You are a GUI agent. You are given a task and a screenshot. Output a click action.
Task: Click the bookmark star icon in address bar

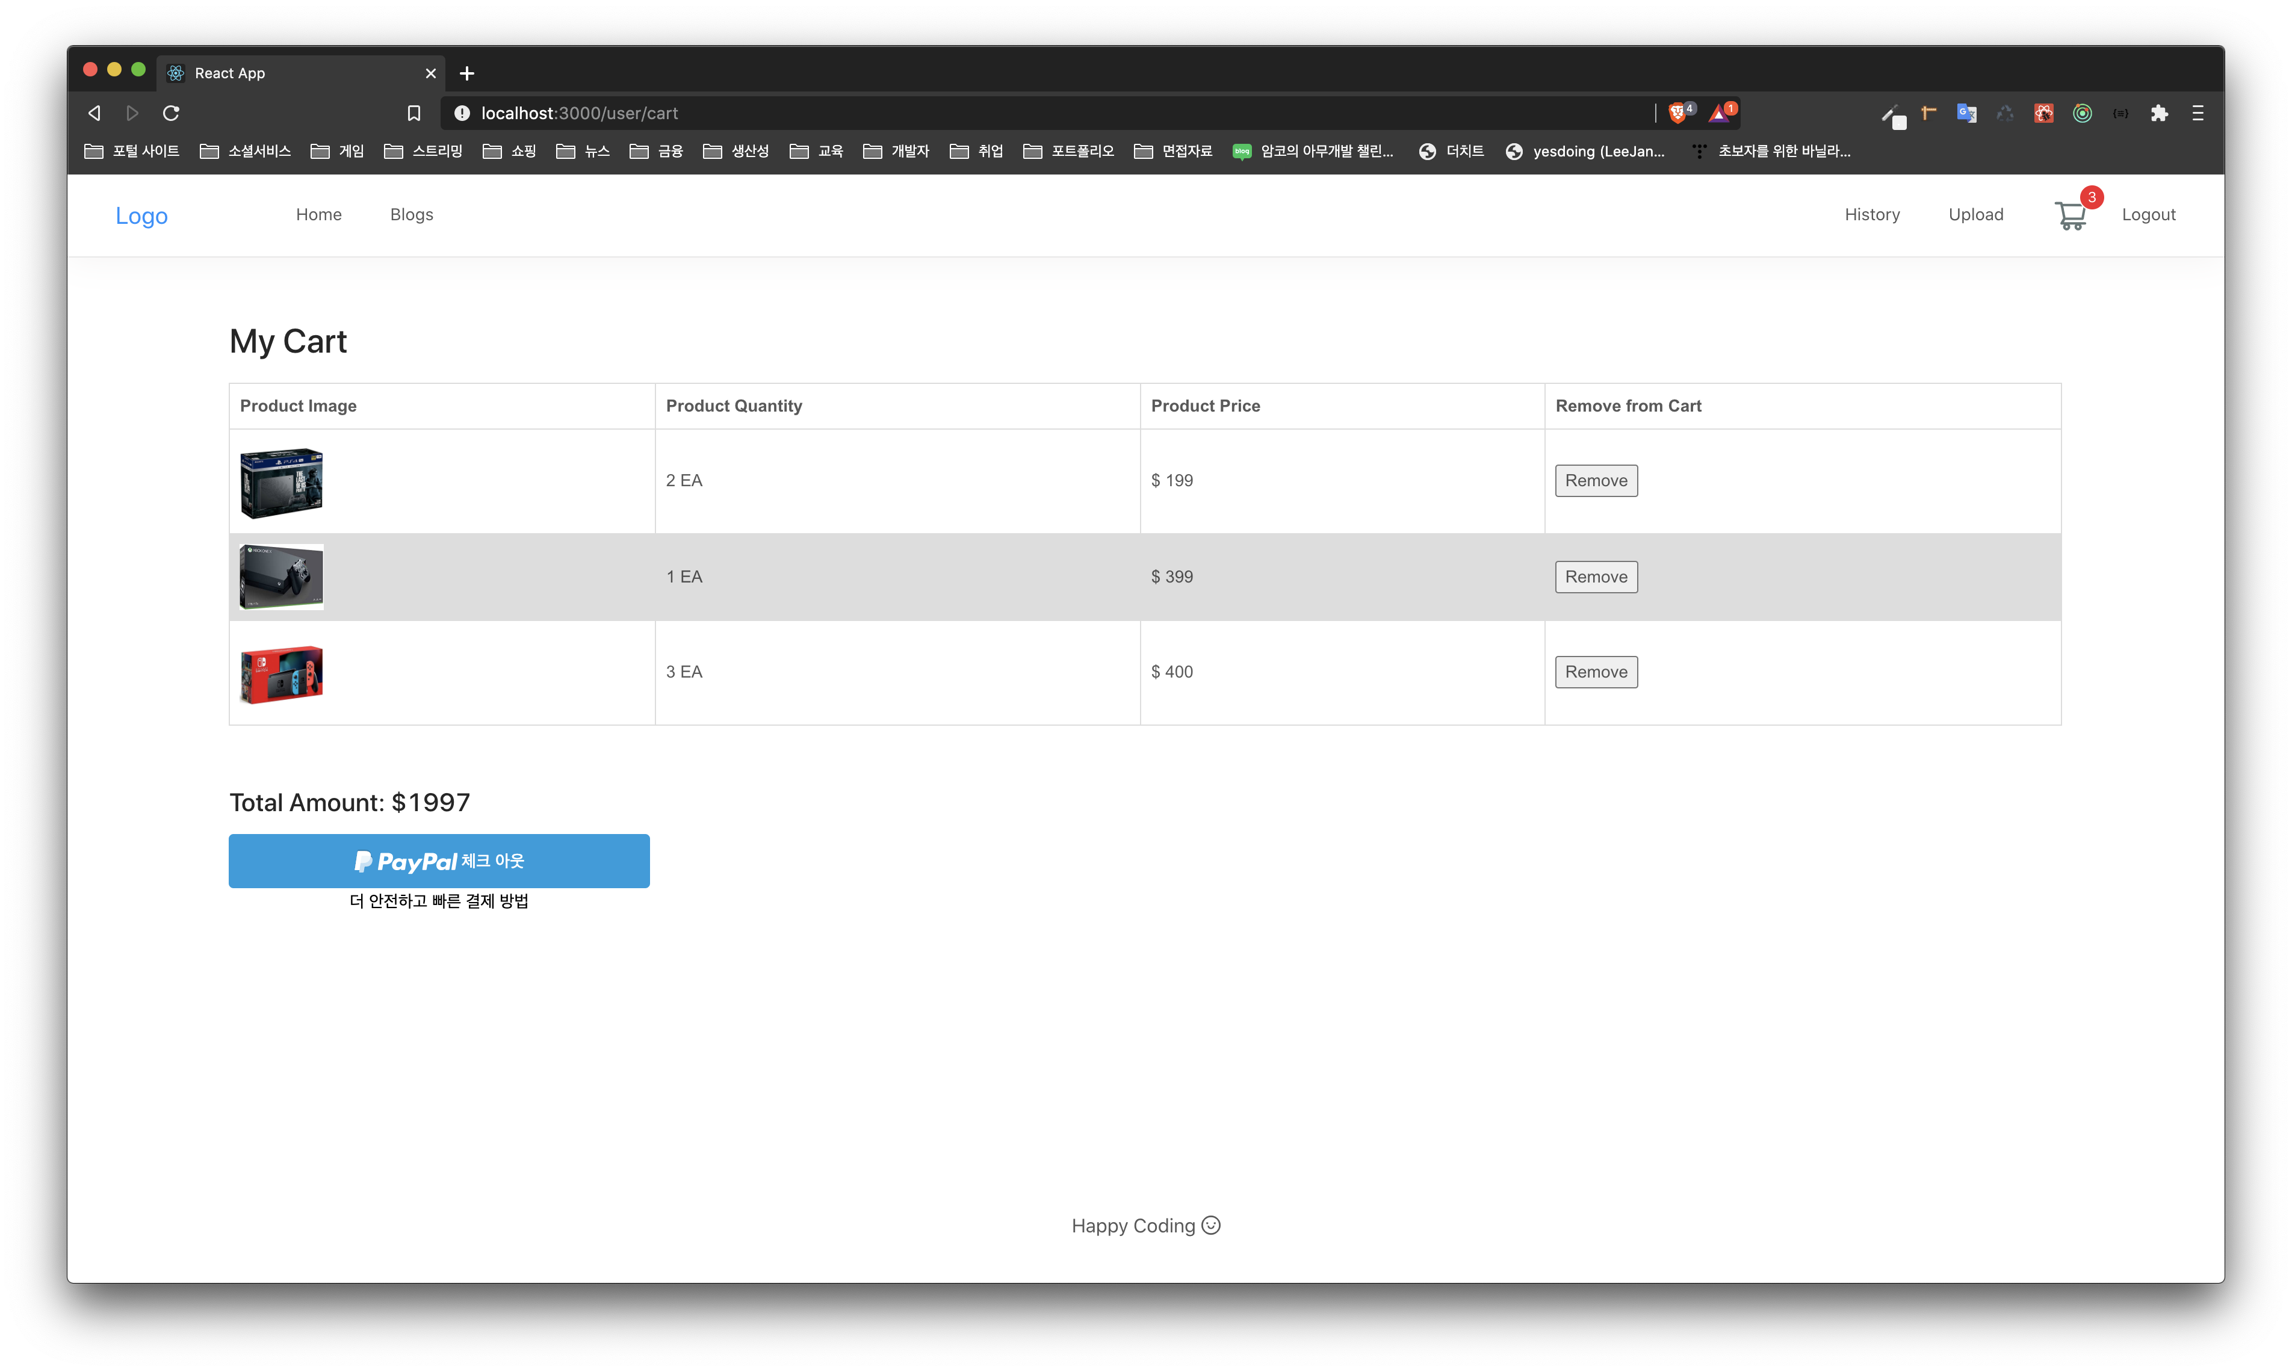tap(413, 112)
